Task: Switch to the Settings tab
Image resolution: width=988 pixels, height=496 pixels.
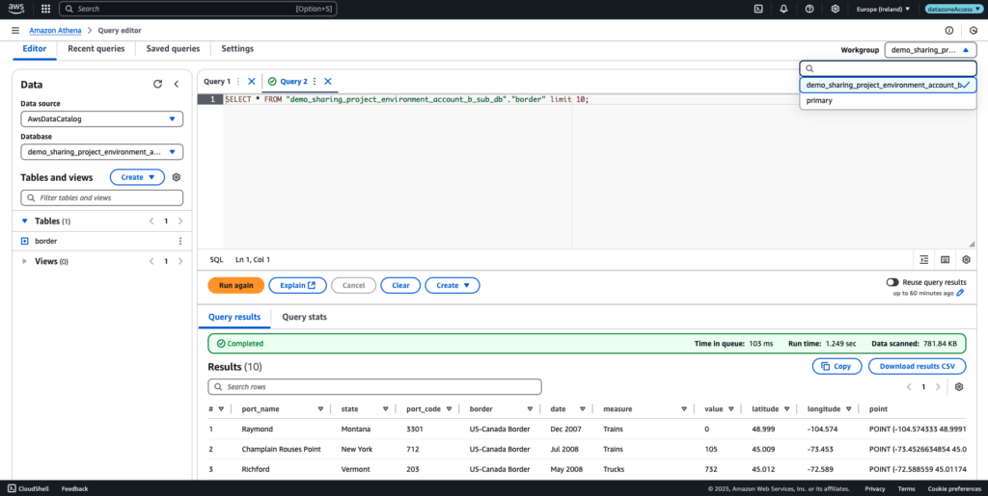Action: pyautogui.click(x=237, y=48)
